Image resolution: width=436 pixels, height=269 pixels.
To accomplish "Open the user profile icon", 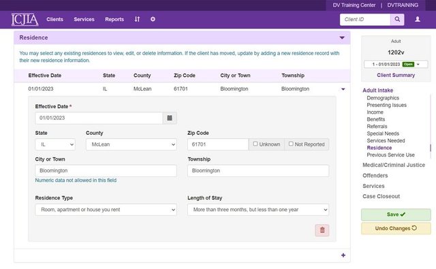I will [x=418, y=19].
